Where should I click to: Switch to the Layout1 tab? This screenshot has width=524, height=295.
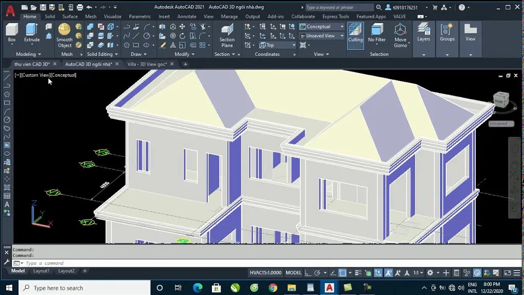click(x=41, y=270)
